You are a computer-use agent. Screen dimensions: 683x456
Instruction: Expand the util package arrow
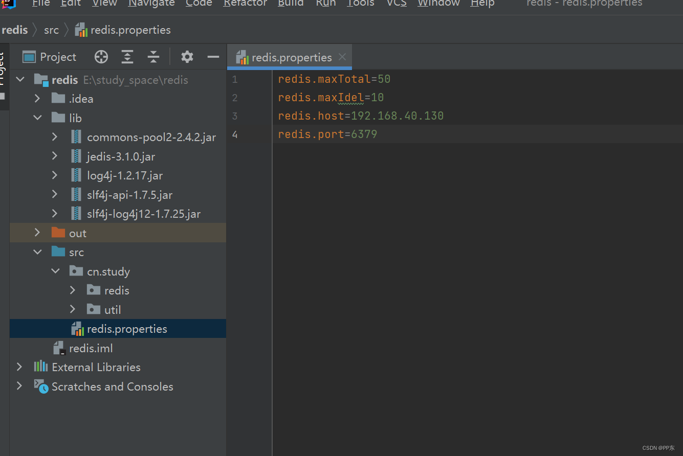tap(73, 309)
